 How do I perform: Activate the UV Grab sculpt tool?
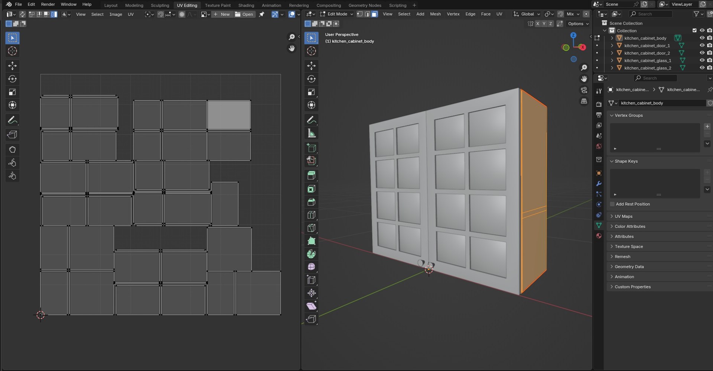tap(12, 149)
